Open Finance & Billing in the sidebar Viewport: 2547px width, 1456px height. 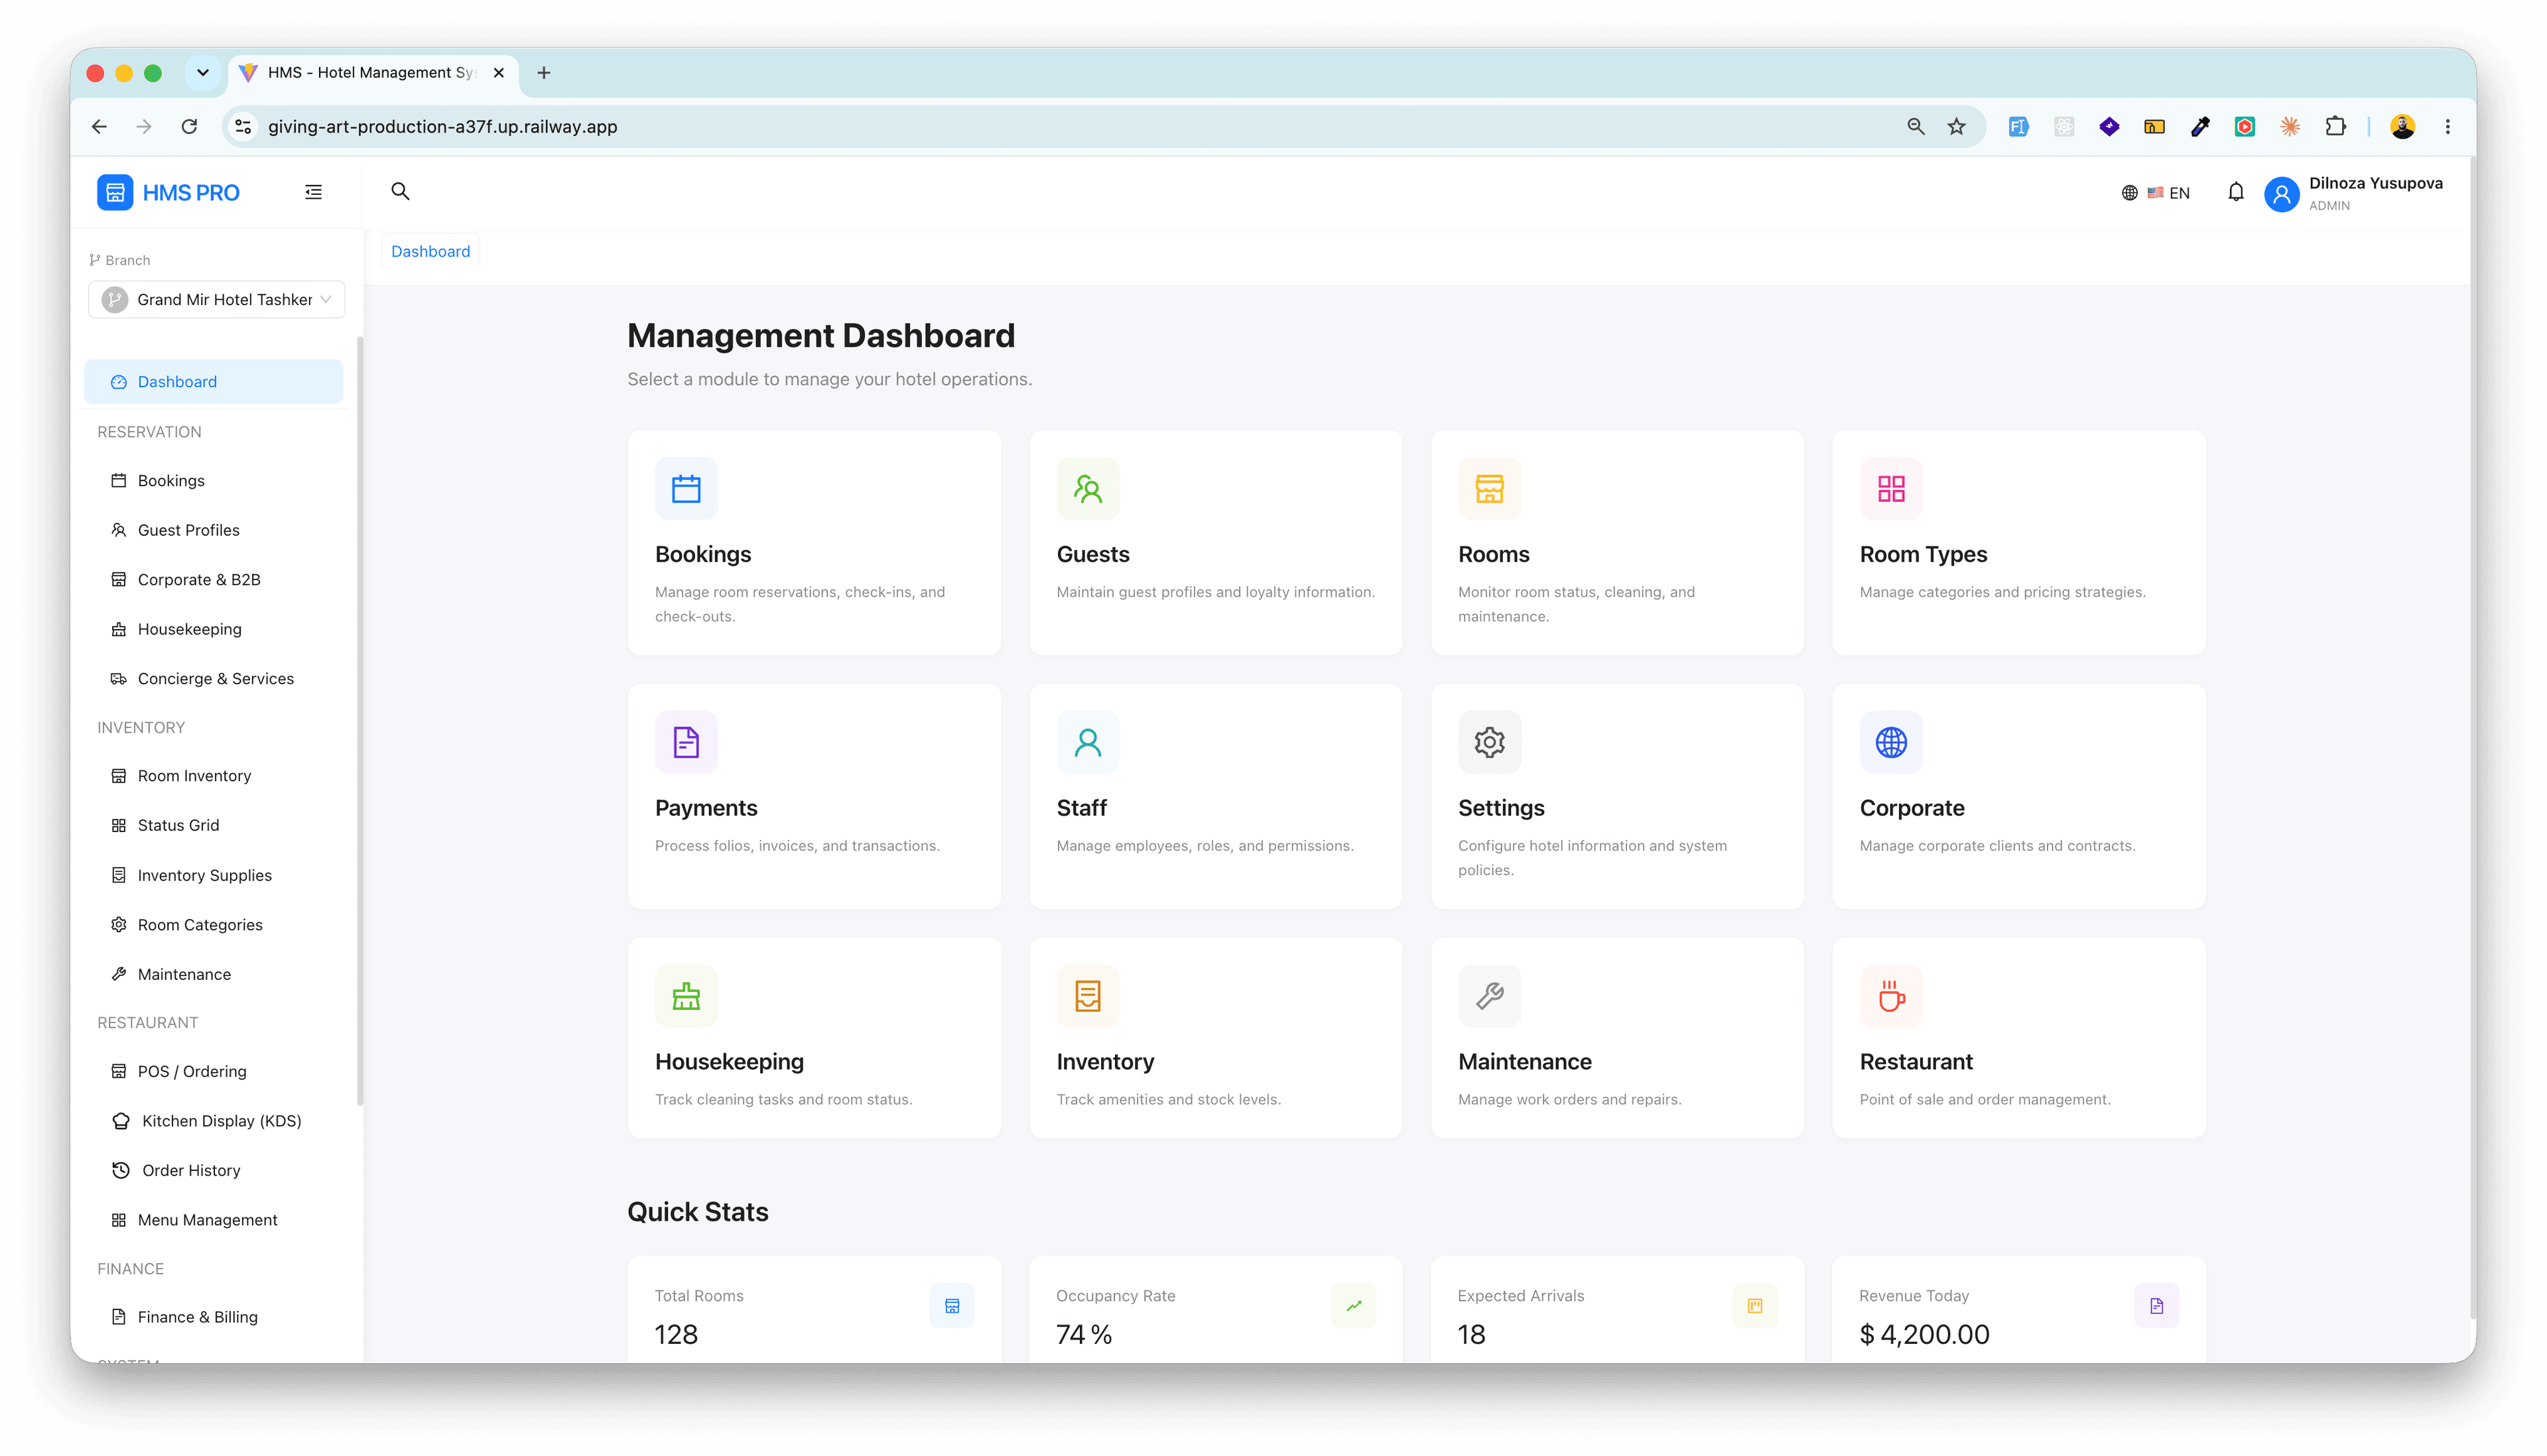(x=214, y=1317)
